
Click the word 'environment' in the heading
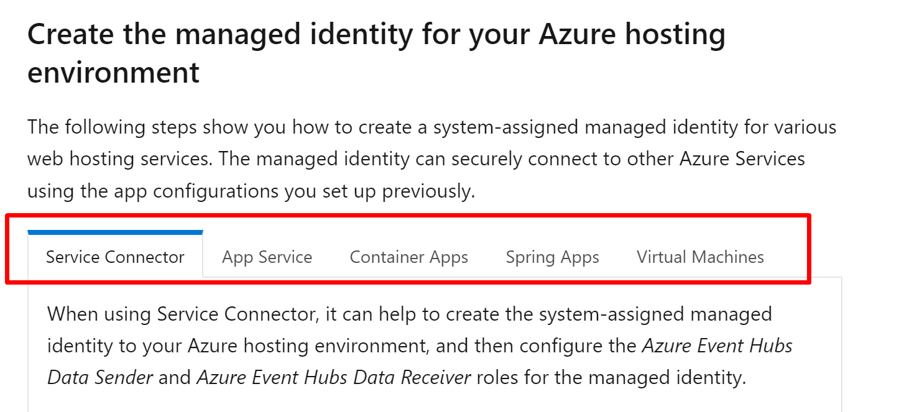pos(114,72)
